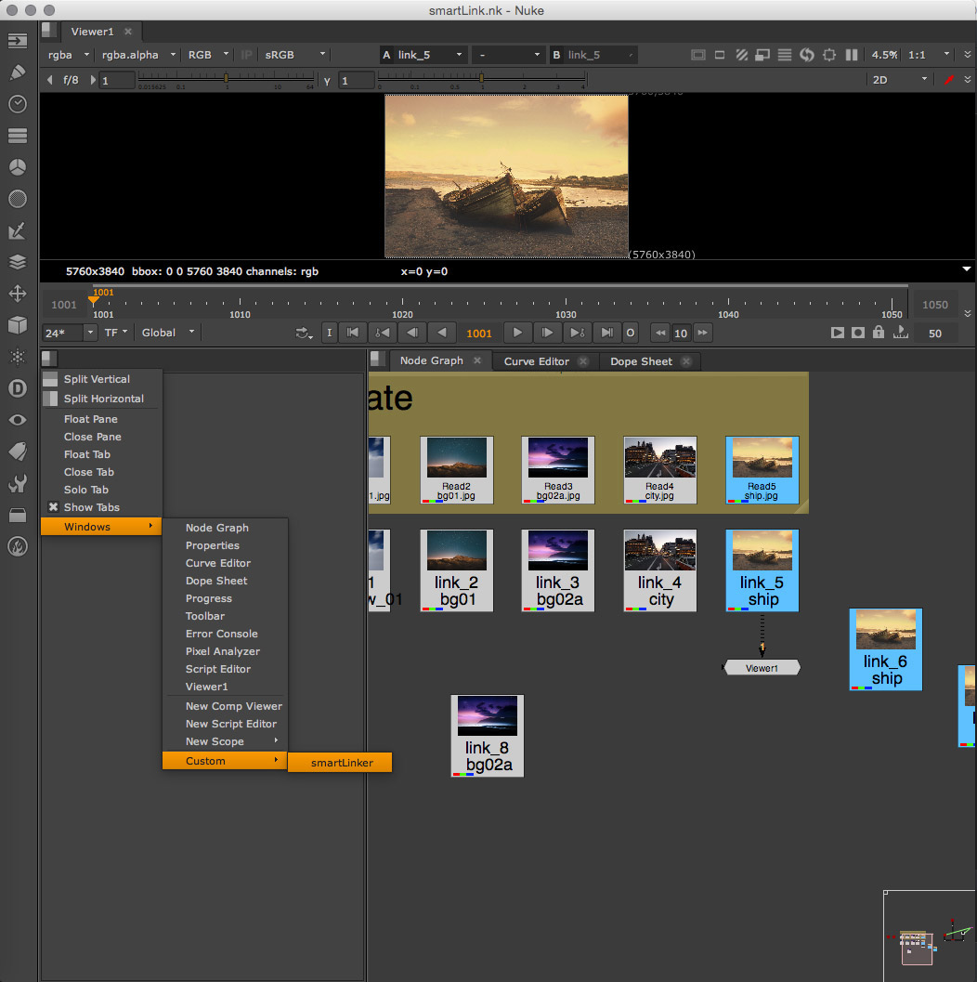977x982 pixels.
Task: Switch to the Dope Sheet tab
Action: (641, 361)
